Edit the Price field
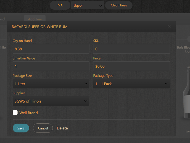 [131, 66]
